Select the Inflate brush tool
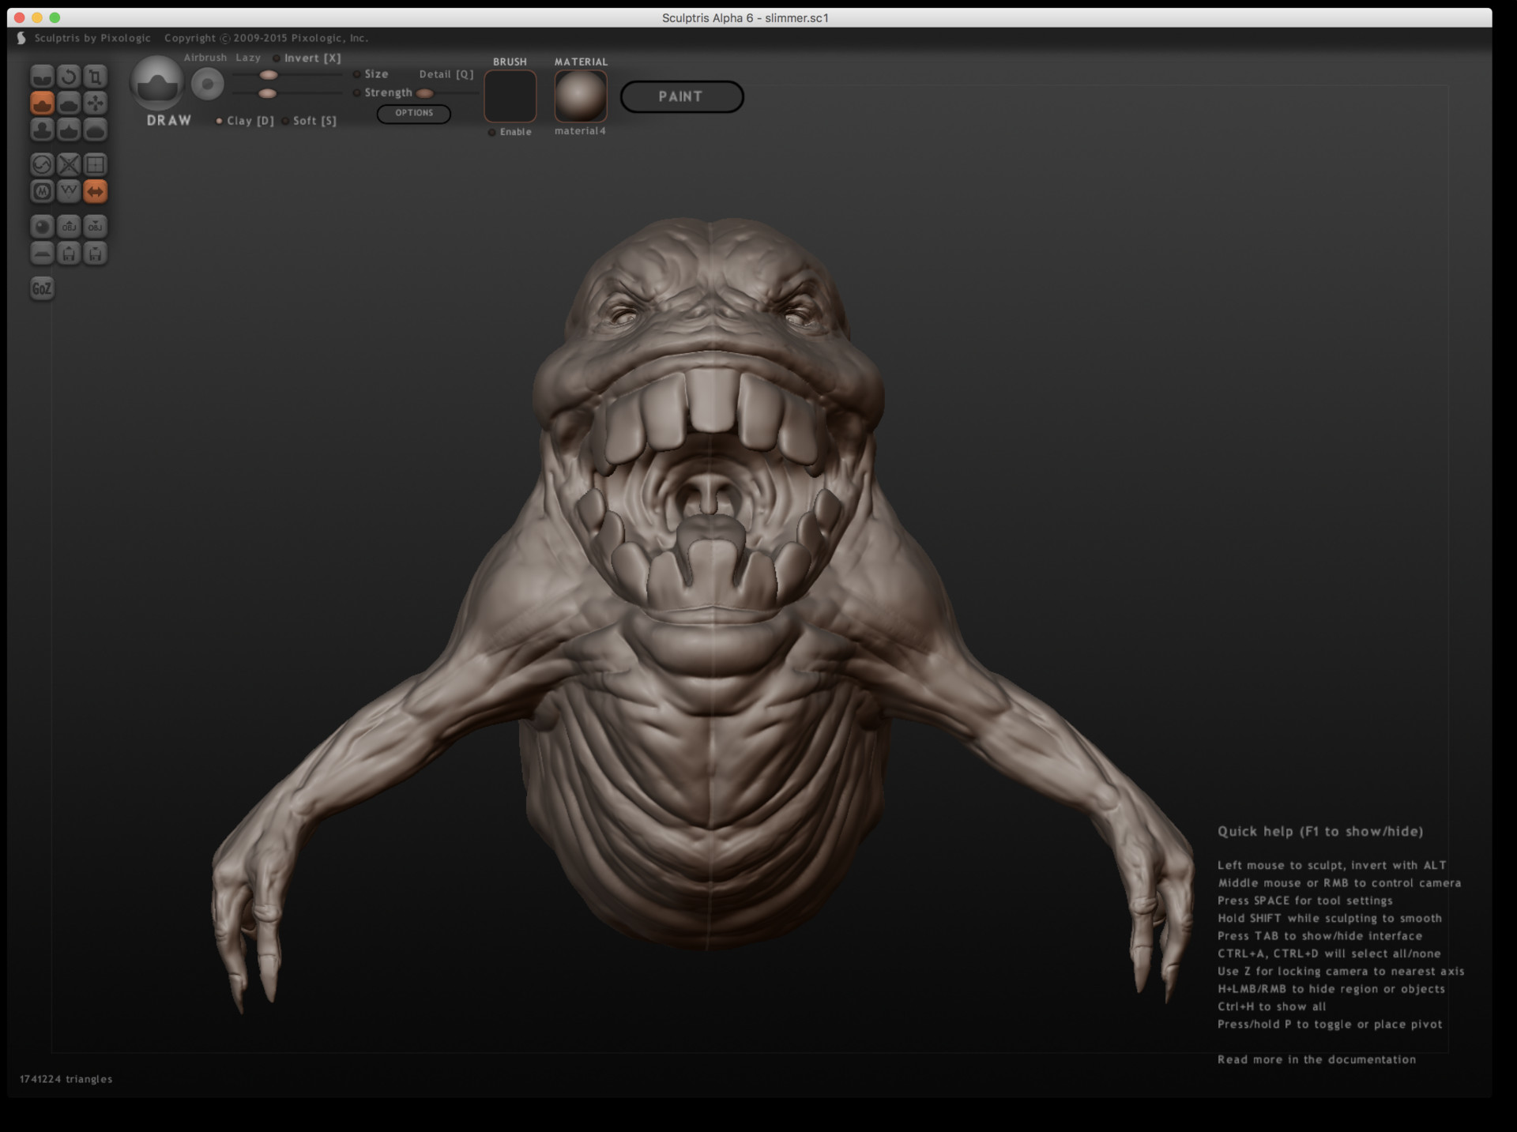Viewport: 1517px width, 1132px height. (x=42, y=130)
